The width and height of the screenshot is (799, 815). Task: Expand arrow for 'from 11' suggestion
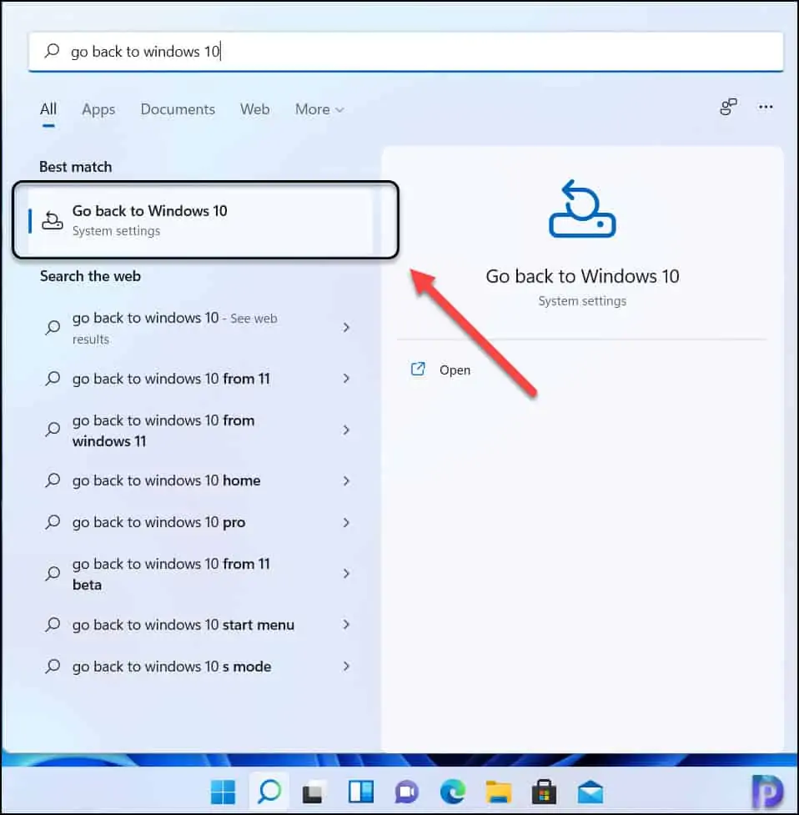click(x=346, y=379)
